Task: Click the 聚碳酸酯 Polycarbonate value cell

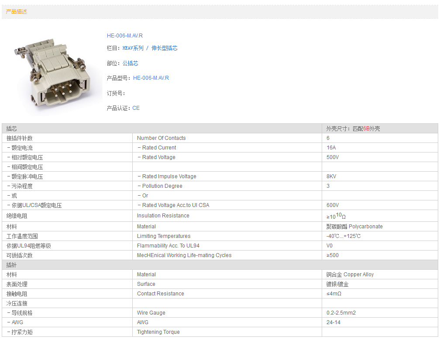Action: tap(354, 227)
